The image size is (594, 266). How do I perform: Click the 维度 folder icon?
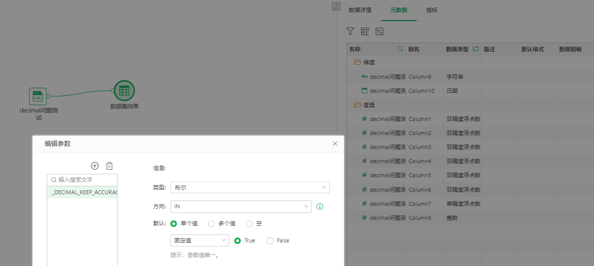(x=357, y=62)
